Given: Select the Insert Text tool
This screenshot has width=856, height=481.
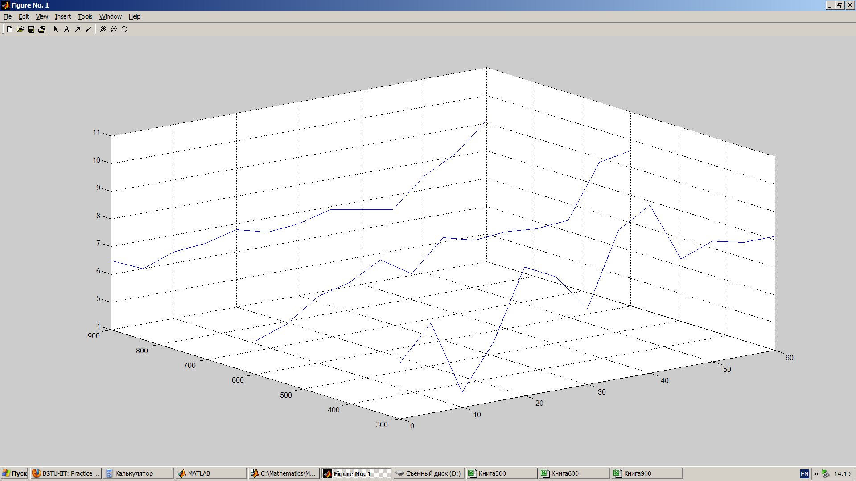Looking at the screenshot, I should pos(66,29).
